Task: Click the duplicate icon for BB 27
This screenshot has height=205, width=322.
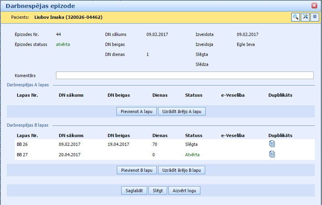Action: coord(272,154)
